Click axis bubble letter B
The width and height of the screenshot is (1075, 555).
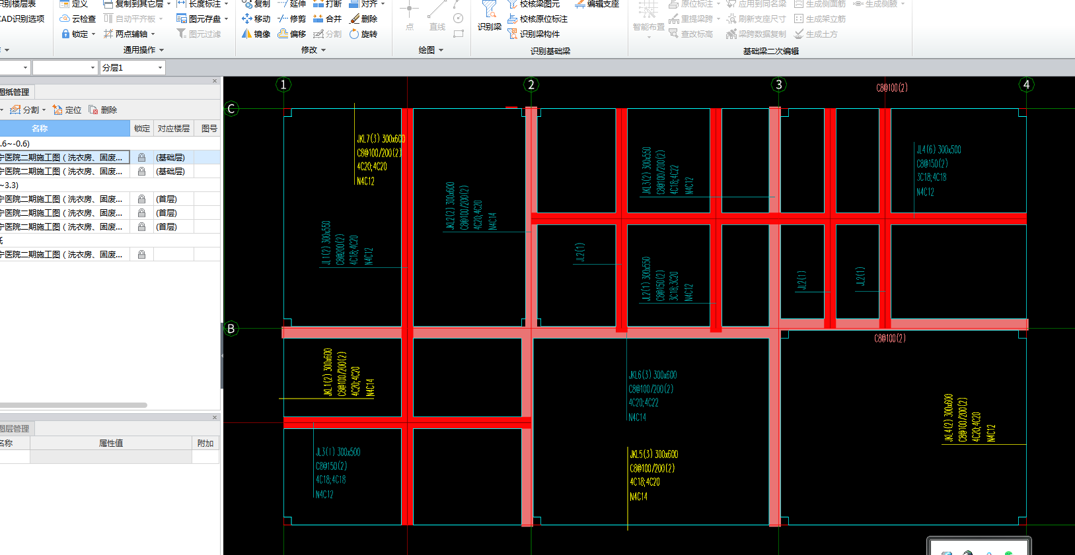231,329
